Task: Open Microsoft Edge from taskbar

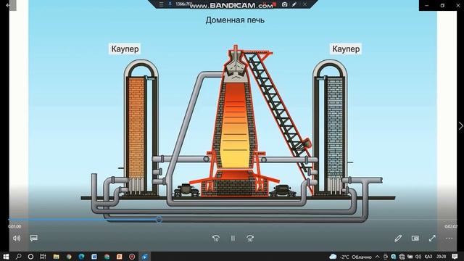Action: tap(81, 257)
